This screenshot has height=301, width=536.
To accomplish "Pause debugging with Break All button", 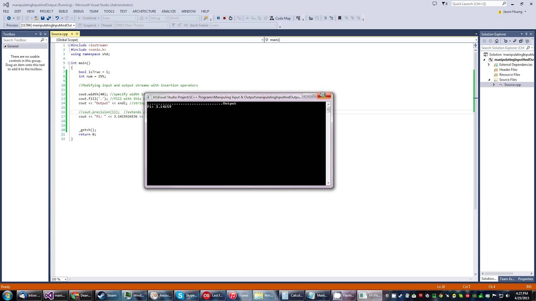I will (x=218, y=18).
